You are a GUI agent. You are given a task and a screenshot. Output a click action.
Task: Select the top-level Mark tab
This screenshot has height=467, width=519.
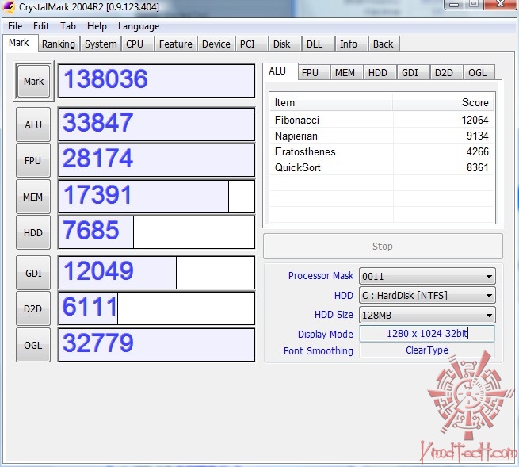[x=19, y=43]
